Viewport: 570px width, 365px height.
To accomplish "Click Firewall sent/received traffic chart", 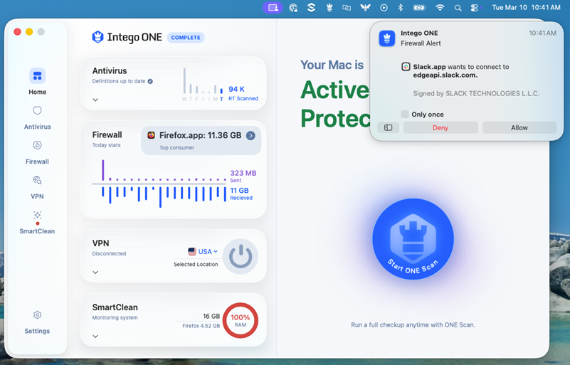I will pos(160,184).
